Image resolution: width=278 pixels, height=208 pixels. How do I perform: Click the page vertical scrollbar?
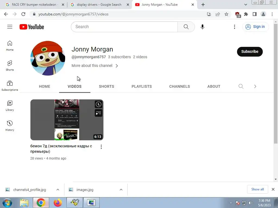276,83
